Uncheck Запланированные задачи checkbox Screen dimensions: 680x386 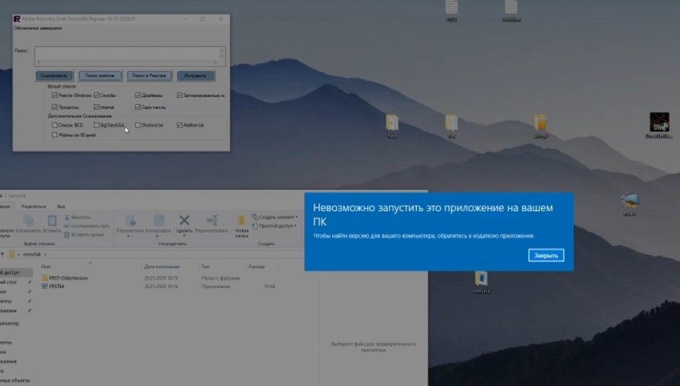click(x=179, y=95)
